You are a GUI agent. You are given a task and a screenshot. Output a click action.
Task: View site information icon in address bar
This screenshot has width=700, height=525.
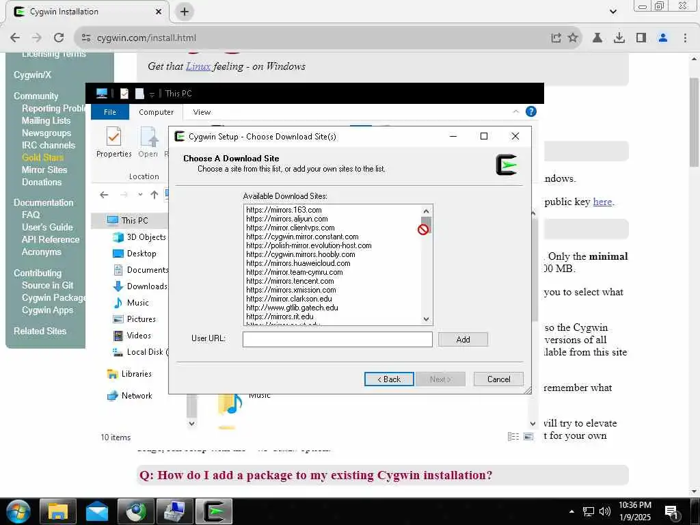86,38
